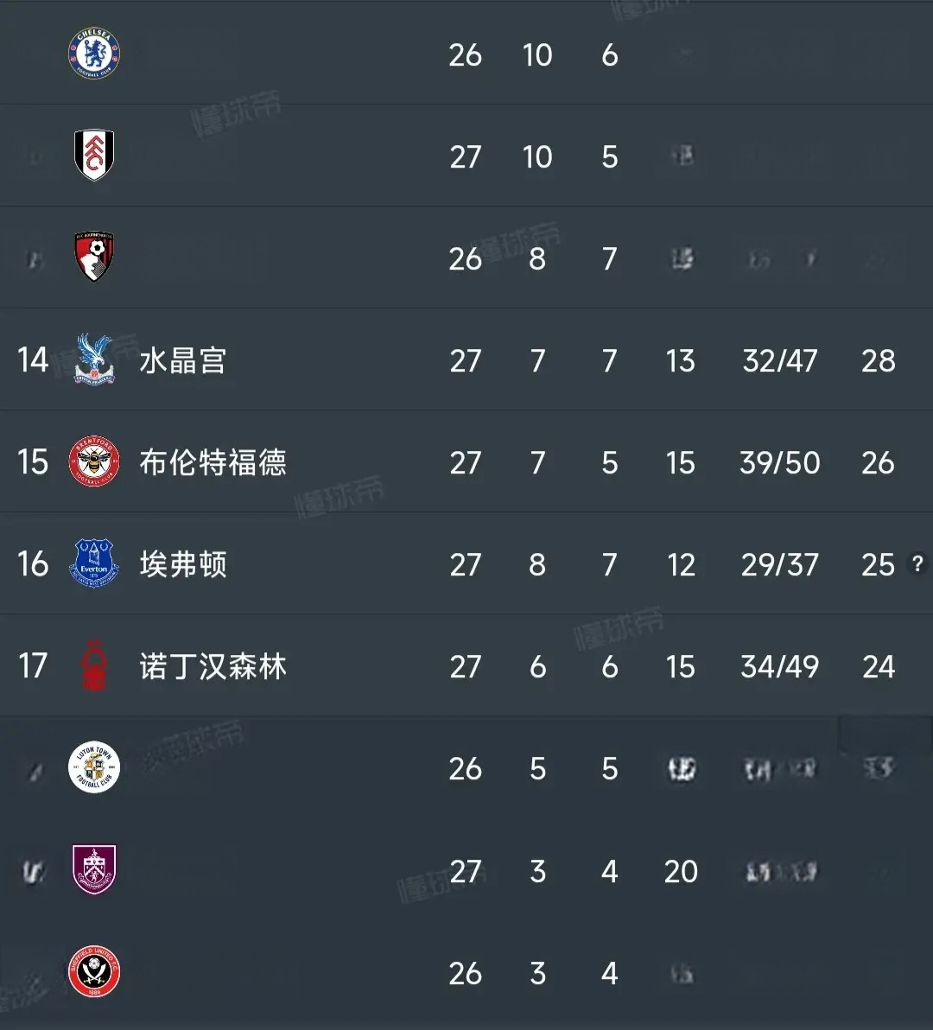Tap the Crystal Palace eagle logo

(94, 359)
